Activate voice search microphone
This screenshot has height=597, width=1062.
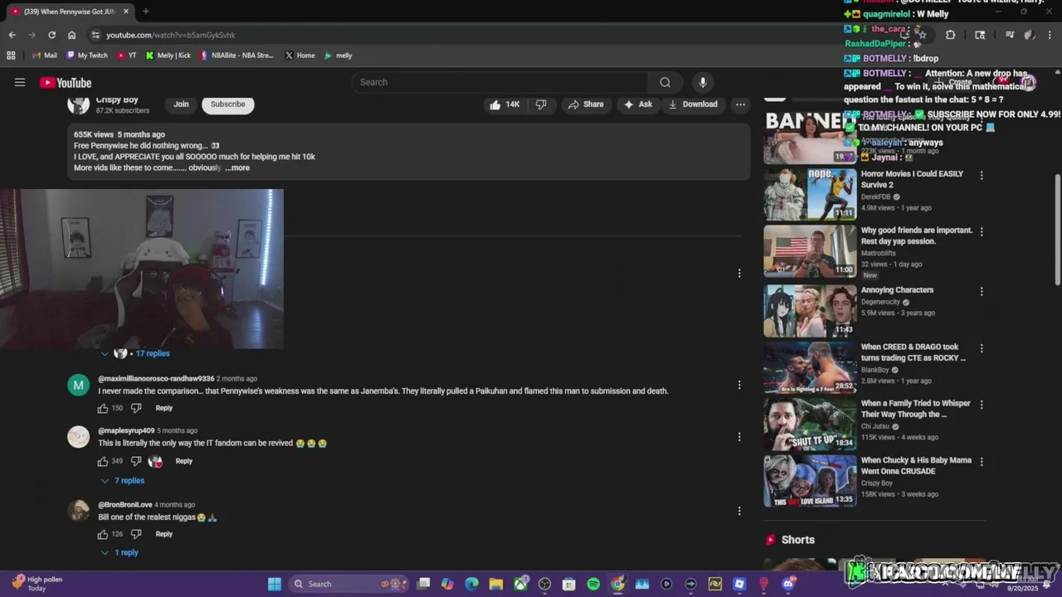pos(703,82)
